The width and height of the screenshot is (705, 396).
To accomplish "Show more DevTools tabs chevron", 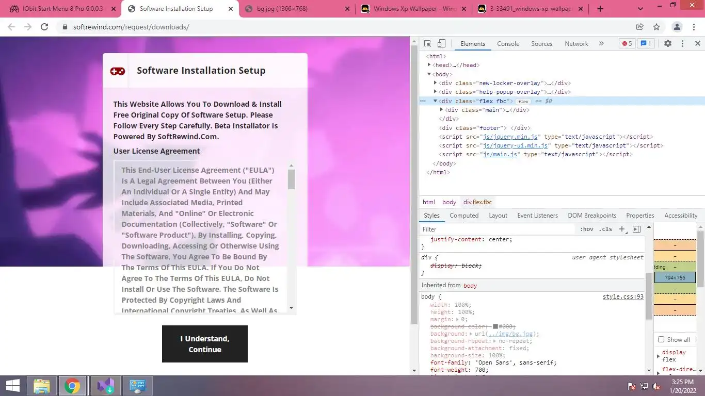I will [601, 44].
